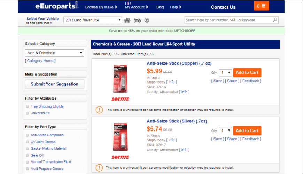Give Feedback on Silver stick

pyautogui.click(x=251, y=139)
